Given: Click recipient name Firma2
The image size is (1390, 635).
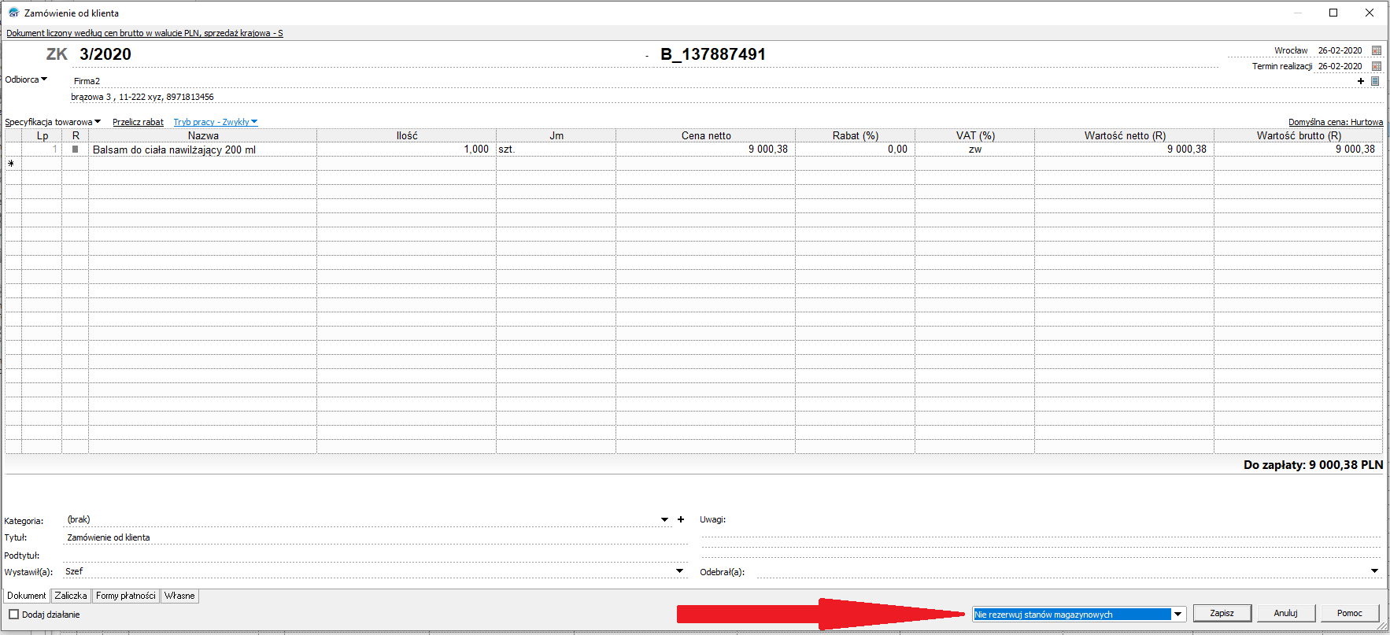Looking at the screenshot, I should point(87,81).
